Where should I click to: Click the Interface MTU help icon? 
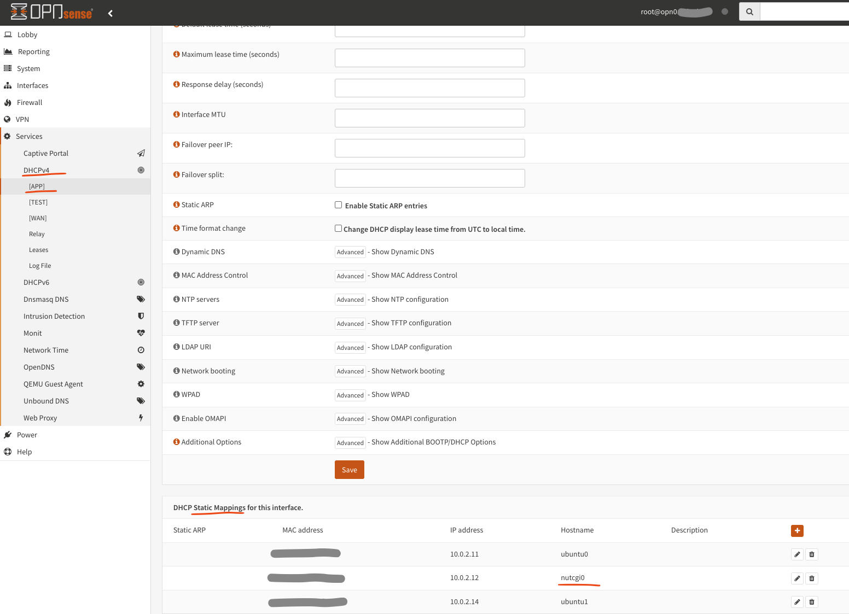[176, 114]
